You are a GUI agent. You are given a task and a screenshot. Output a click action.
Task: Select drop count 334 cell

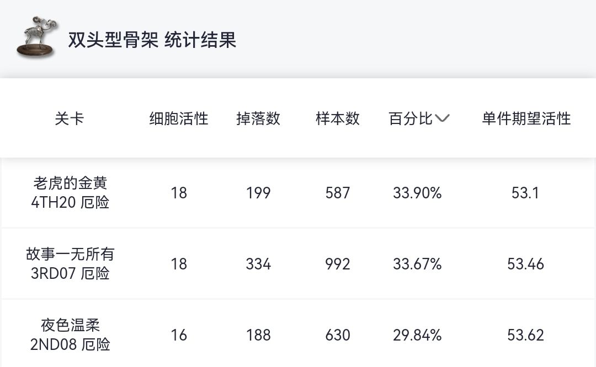258,264
